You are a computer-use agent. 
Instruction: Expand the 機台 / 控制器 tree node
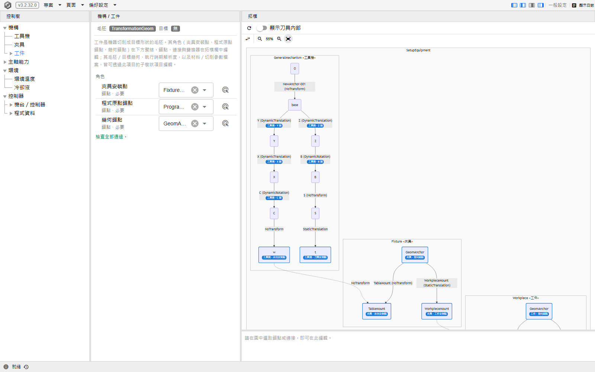[11, 105]
